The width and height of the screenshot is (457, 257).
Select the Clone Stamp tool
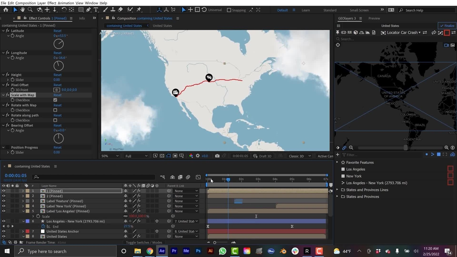tap(113, 10)
